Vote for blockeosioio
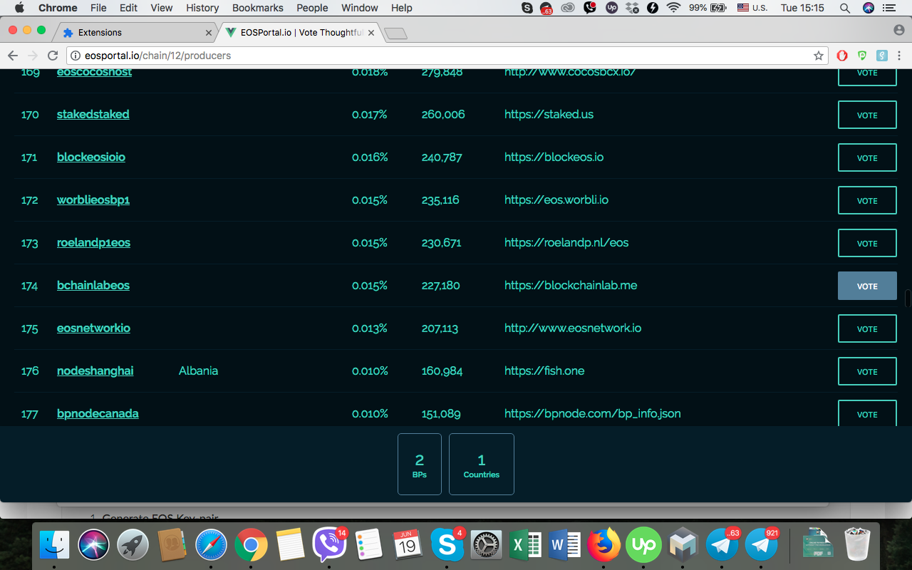 867,157
